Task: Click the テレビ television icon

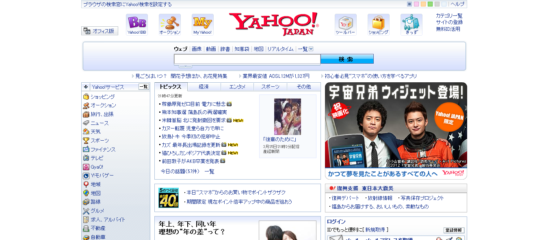Action: pyautogui.click(x=86, y=158)
